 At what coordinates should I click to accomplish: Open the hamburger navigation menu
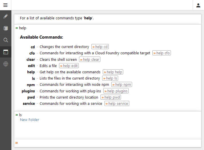tap(5, 5)
